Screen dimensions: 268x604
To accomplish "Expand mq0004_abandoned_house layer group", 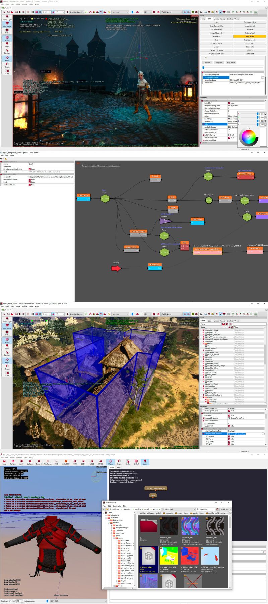I will tap(203, 337).
